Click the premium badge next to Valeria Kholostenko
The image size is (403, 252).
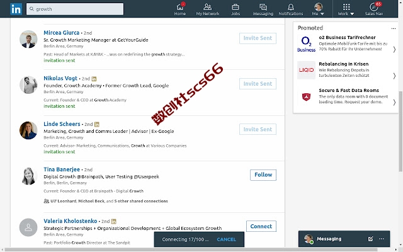pos(113,221)
